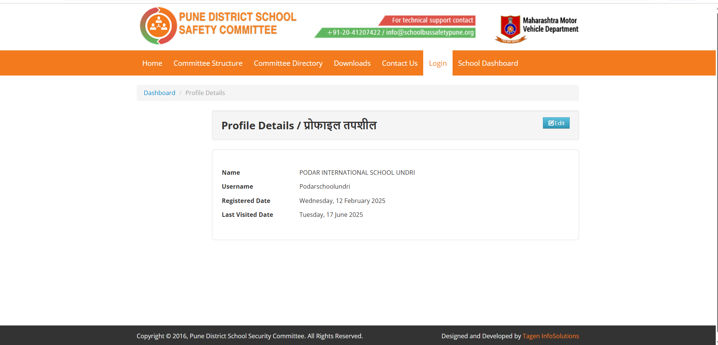Viewport: 718px width, 345px height.
Task: Click the Profile Details heading
Action: (x=299, y=126)
